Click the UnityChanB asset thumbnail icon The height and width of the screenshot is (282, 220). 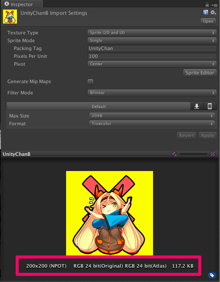10,17
